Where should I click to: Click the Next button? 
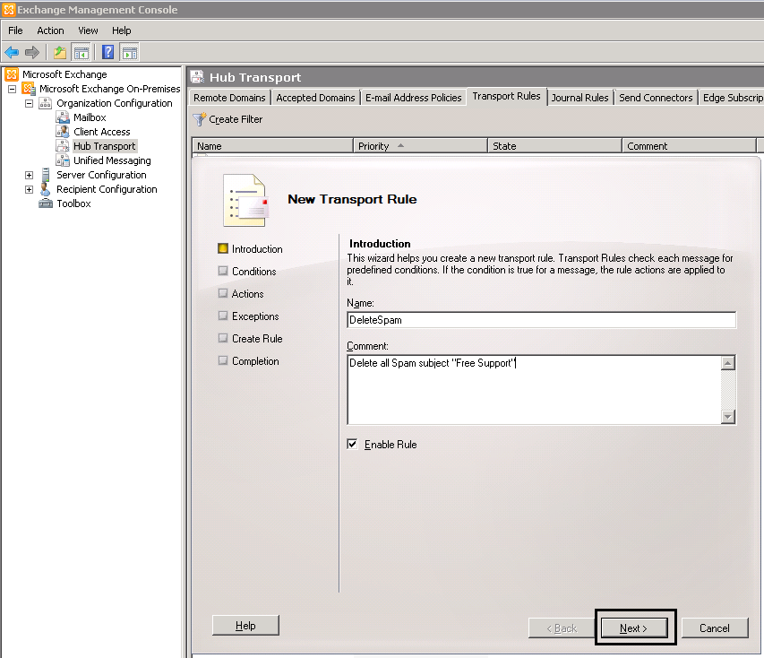coord(634,628)
